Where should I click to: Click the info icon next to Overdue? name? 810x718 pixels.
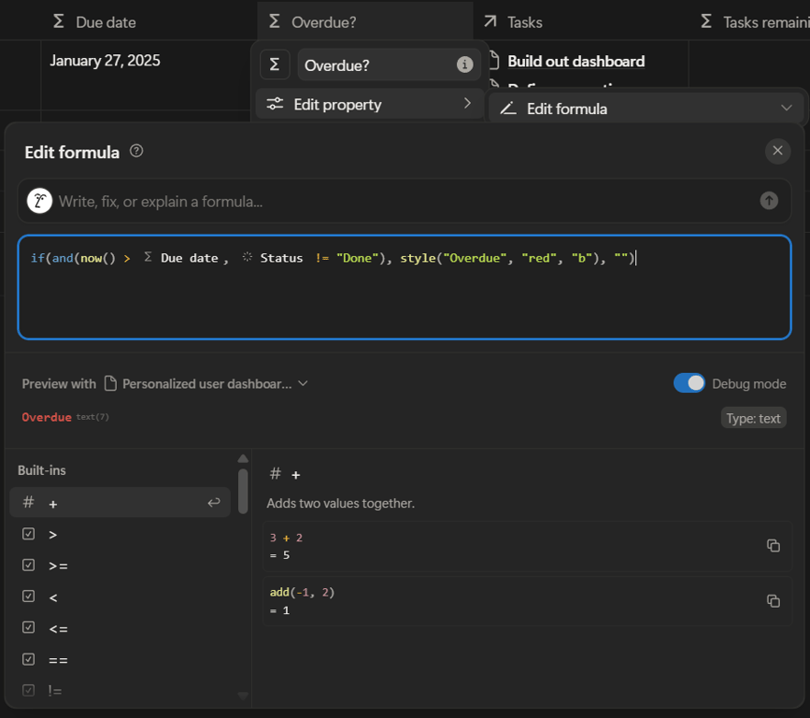(464, 65)
